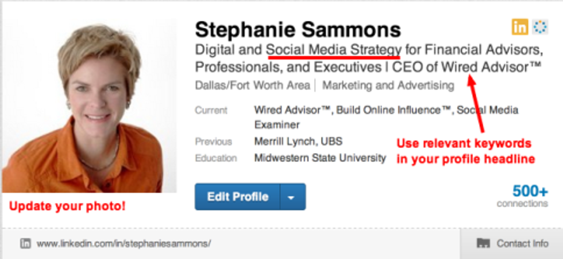Click Stephanie Sammons' profile photo
Screen dimensions: 563x259
(x=89, y=106)
